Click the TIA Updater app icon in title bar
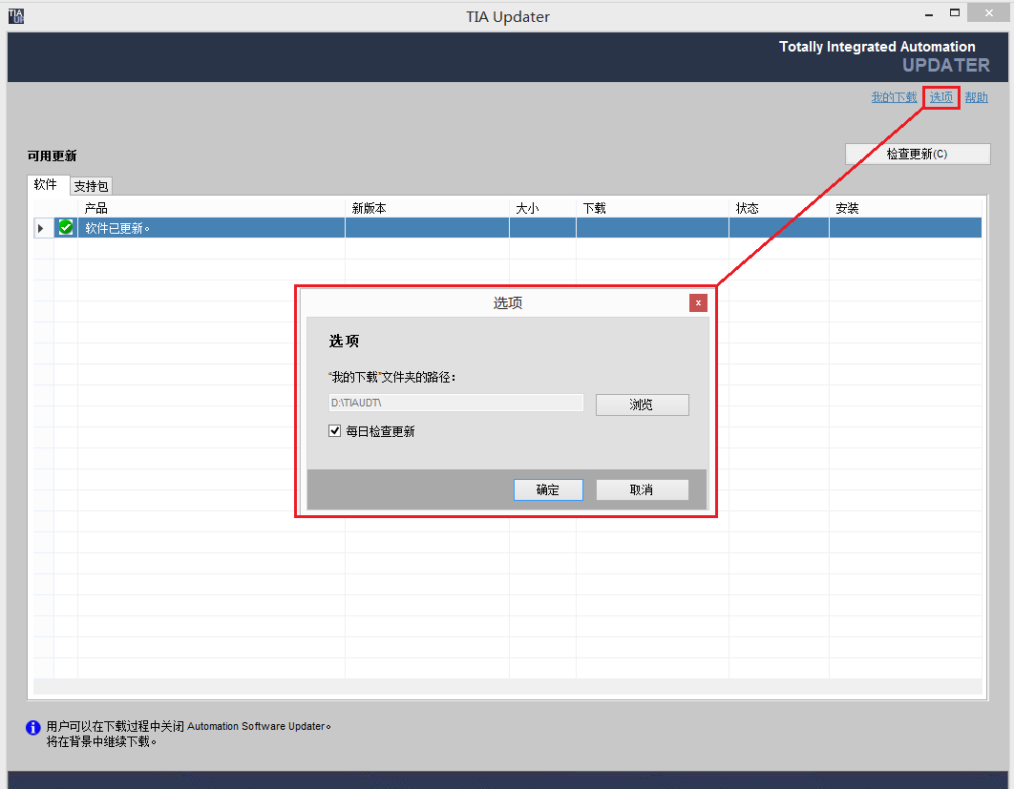1014x789 pixels. (16, 15)
